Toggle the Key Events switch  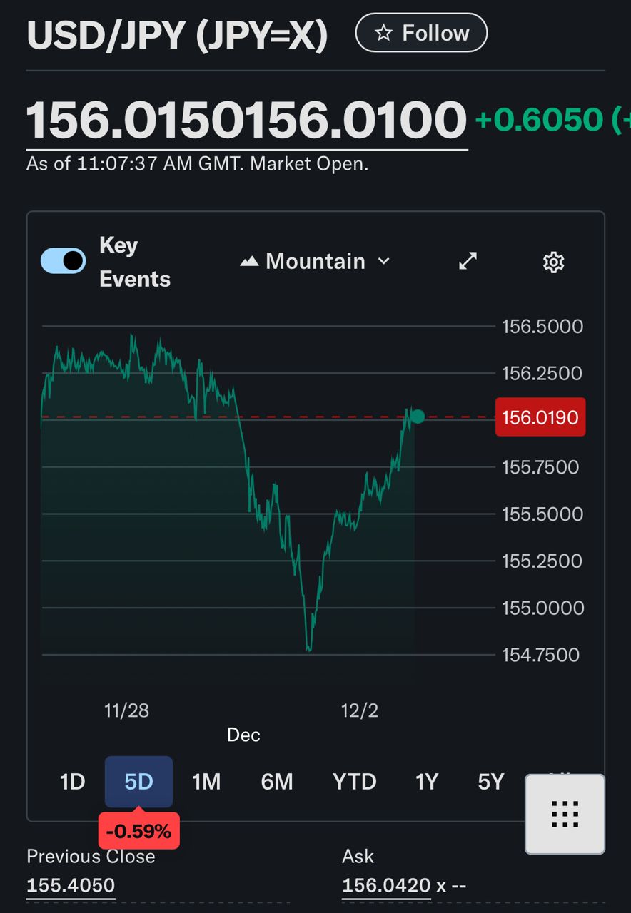pos(63,261)
